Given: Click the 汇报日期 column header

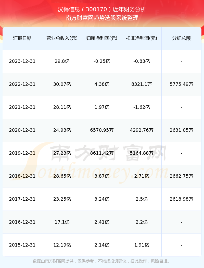Looking at the screenshot, I should pos(22,38).
